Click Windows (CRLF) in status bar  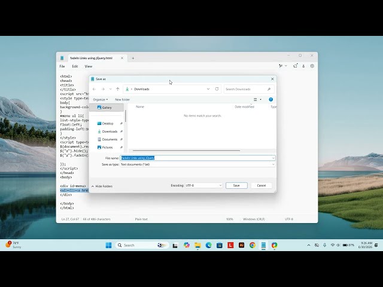(x=254, y=219)
